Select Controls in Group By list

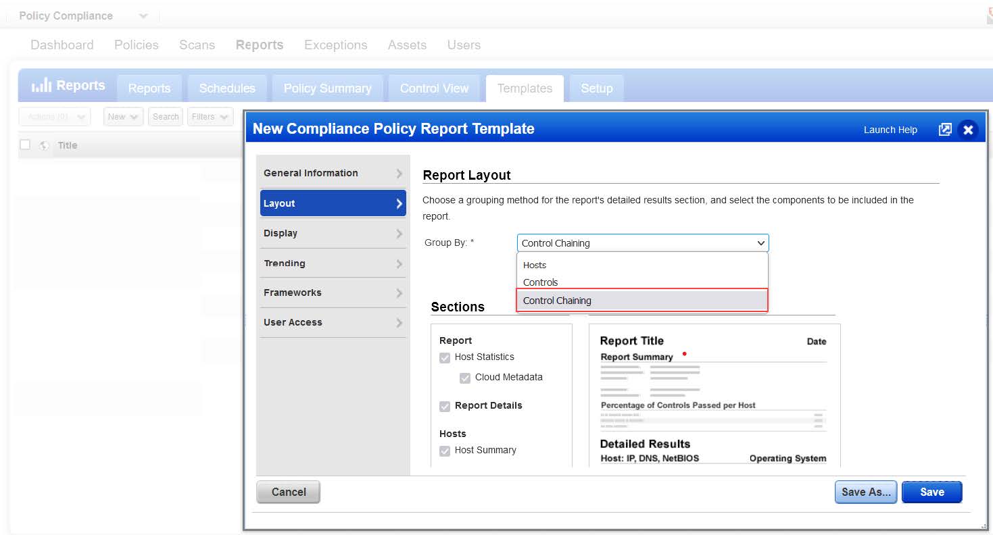pos(642,282)
